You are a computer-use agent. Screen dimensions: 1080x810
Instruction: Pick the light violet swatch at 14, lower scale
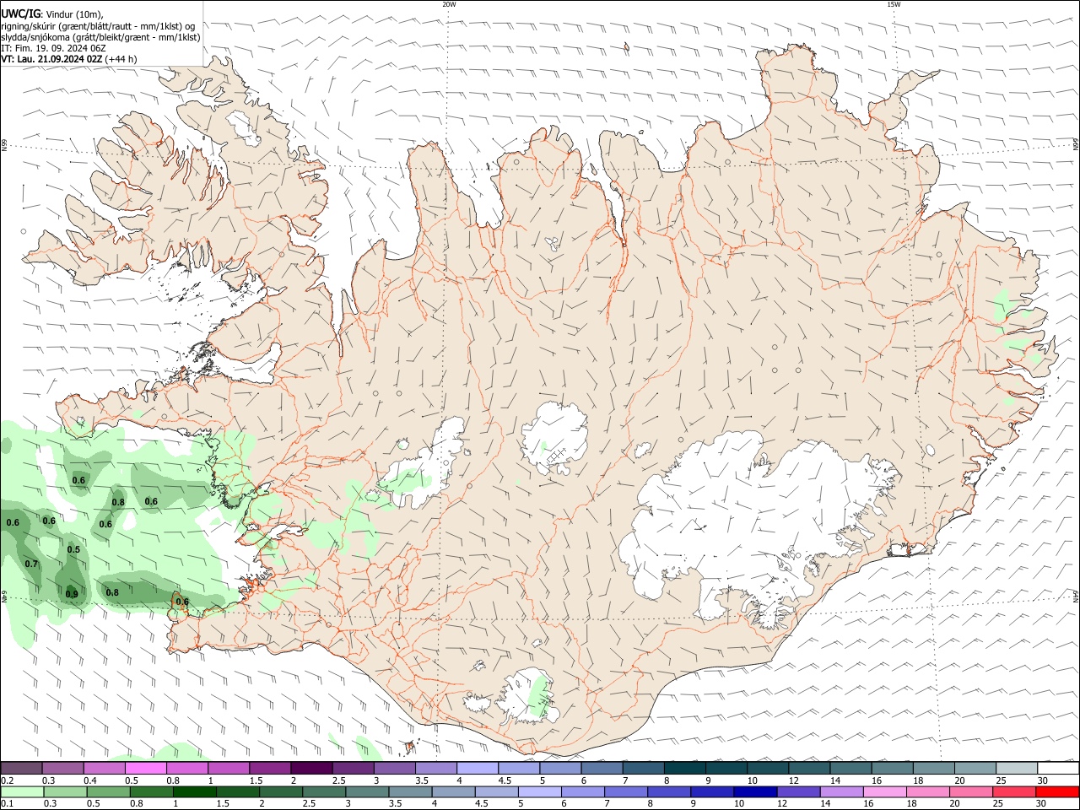[x=841, y=791]
